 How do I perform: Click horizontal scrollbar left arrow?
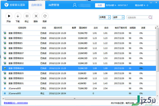tap(3, 99)
